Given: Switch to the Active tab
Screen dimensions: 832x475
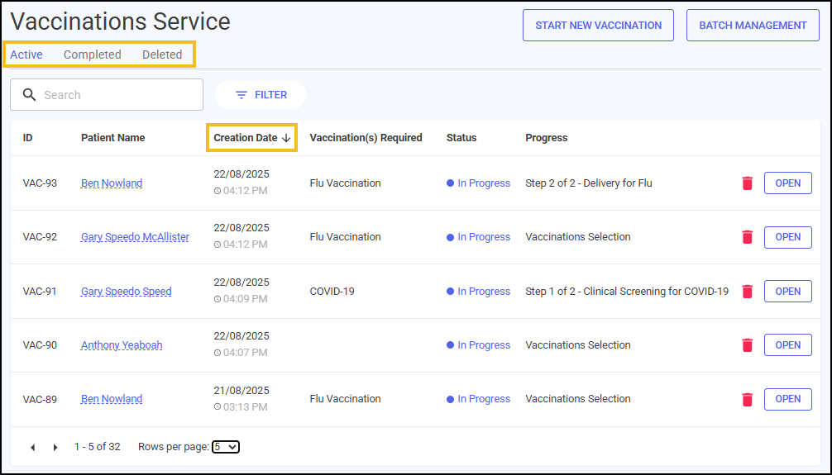Looking at the screenshot, I should pyautogui.click(x=26, y=55).
